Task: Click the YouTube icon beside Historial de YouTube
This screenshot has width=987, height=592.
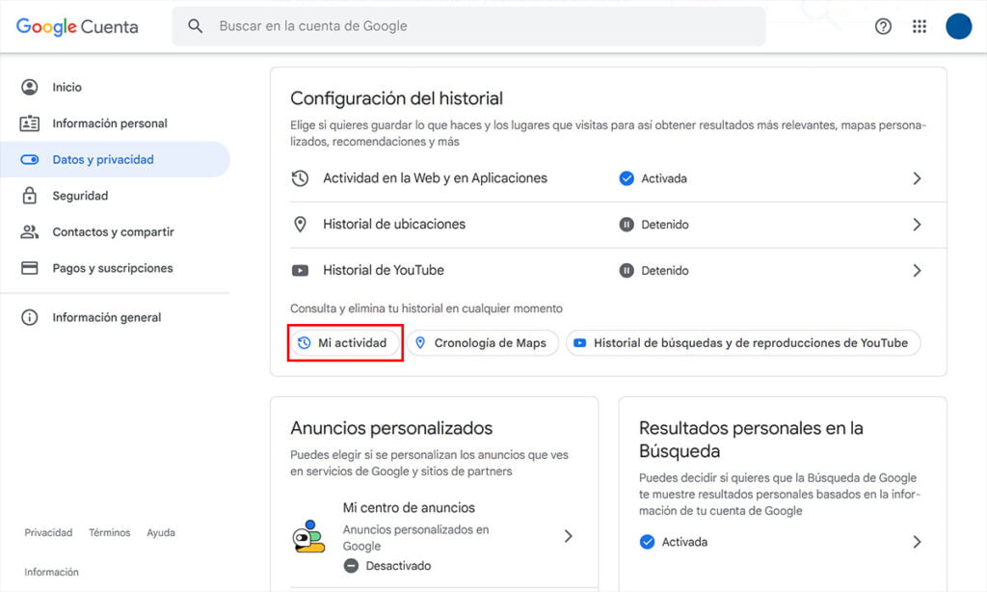Action: (301, 271)
